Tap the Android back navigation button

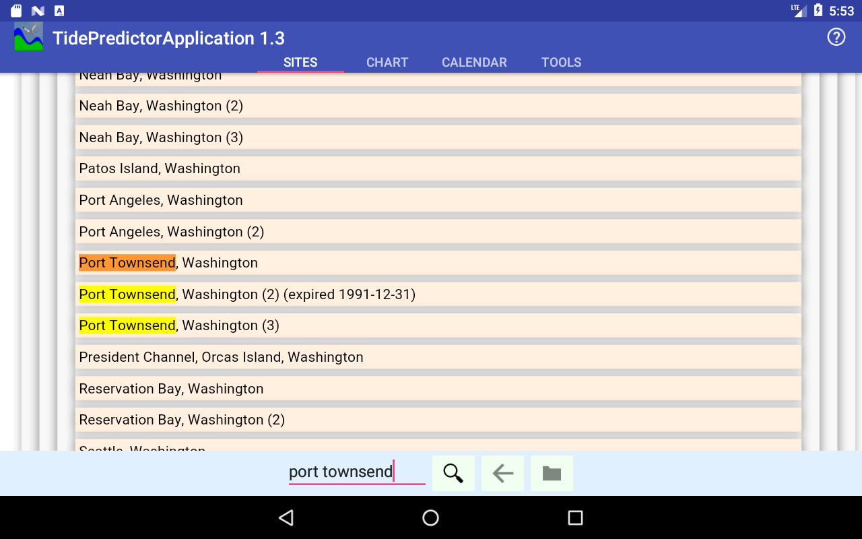[286, 517]
